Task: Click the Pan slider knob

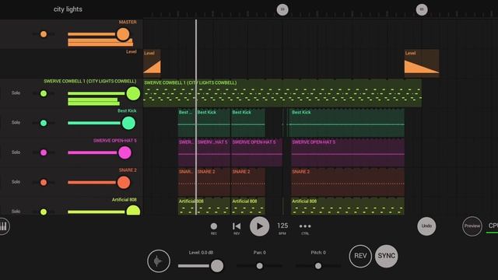Action: [259, 266]
